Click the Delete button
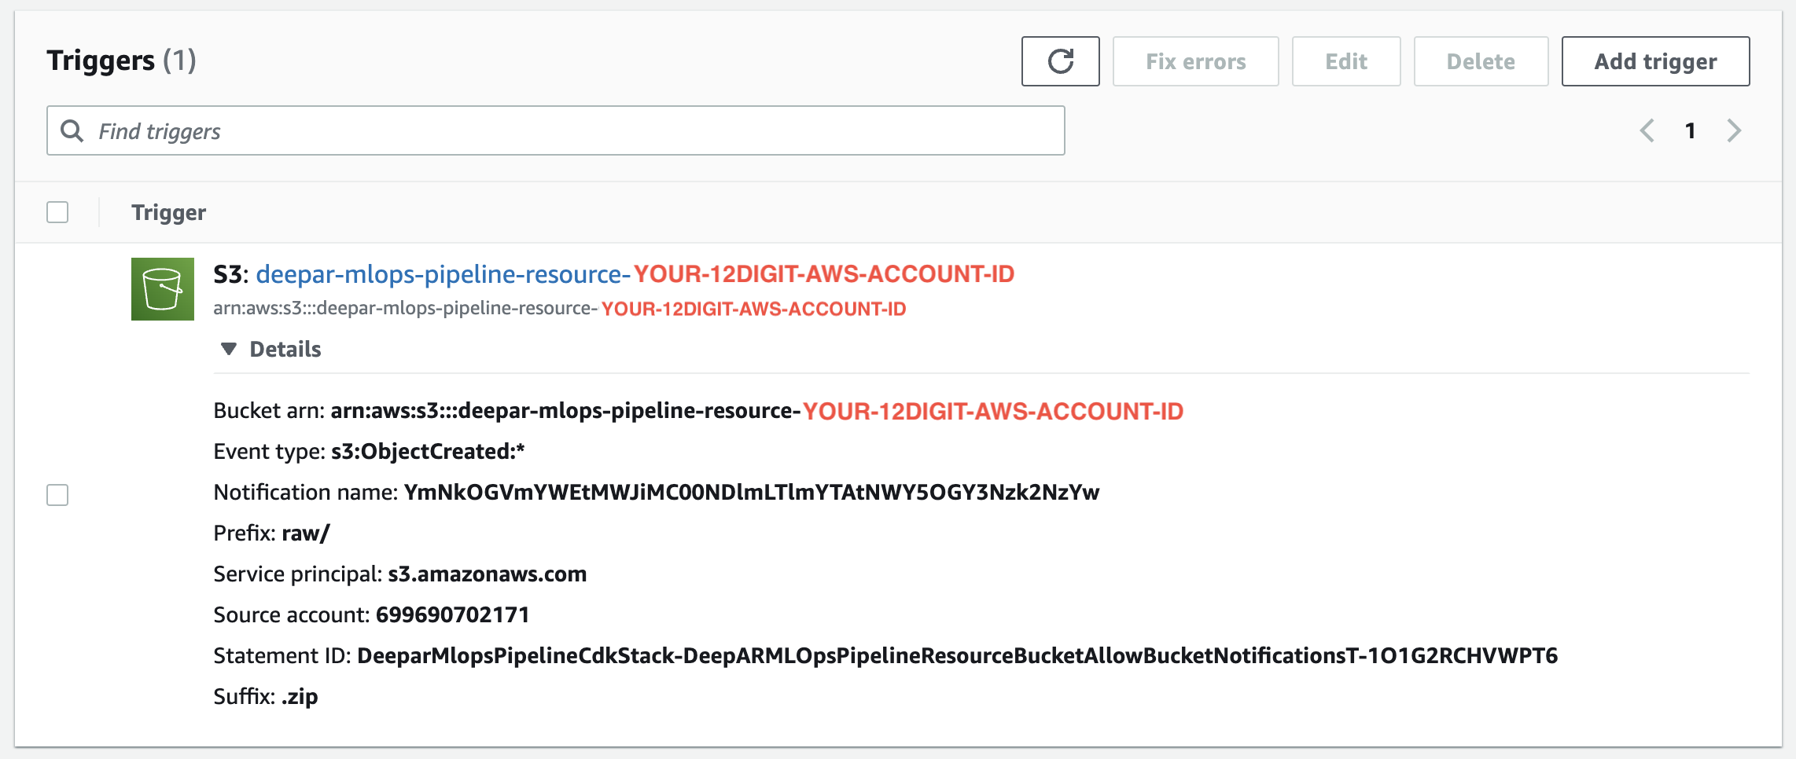Viewport: 1796px width, 759px height. tap(1481, 61)
